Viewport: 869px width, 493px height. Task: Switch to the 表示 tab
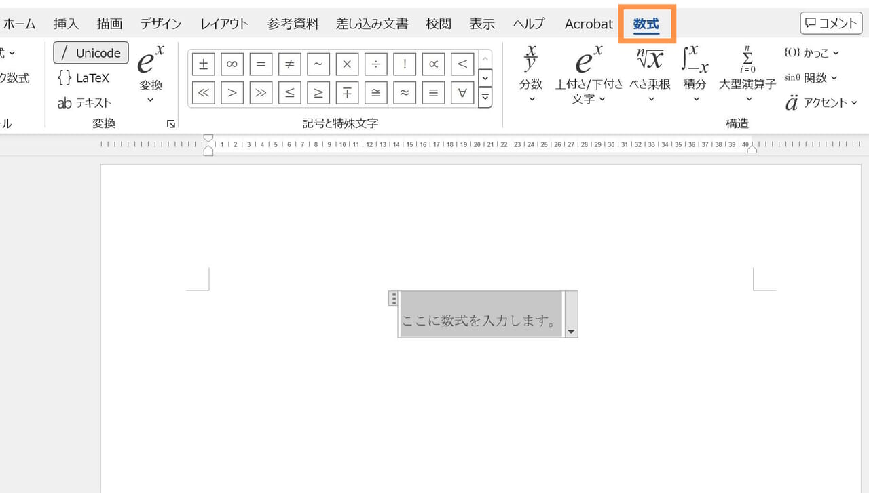482,24
